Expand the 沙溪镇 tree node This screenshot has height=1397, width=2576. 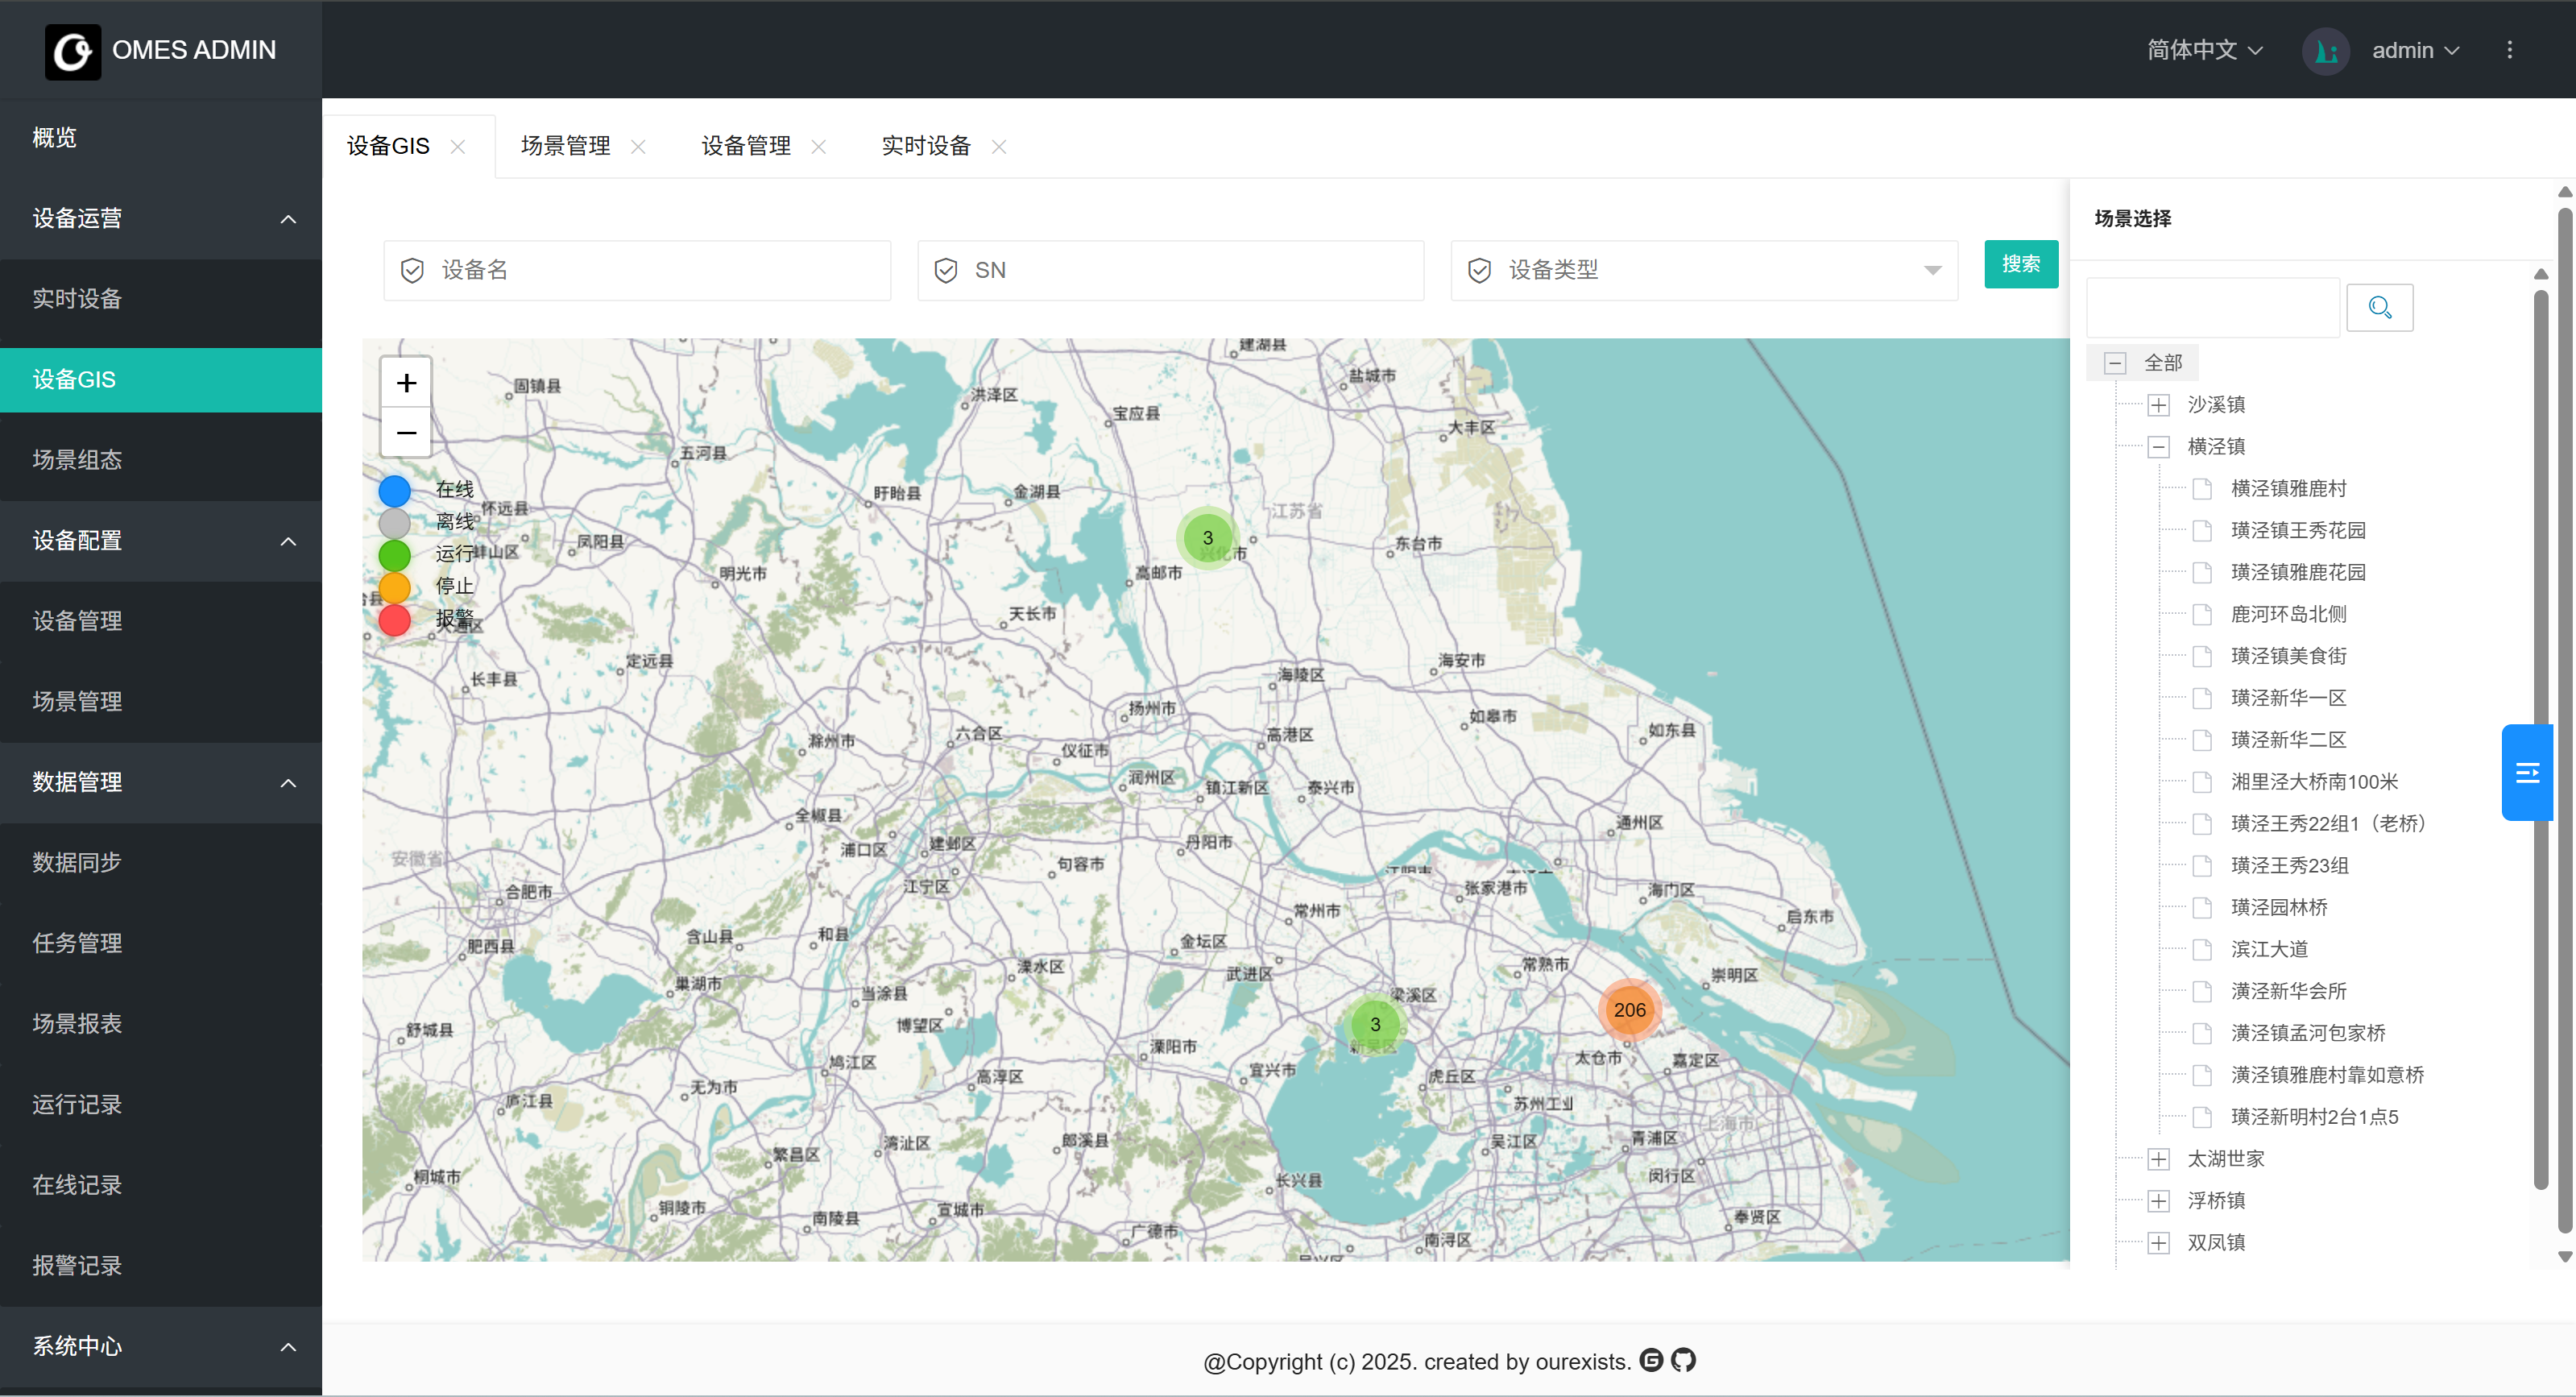(x=2158, y=405)
